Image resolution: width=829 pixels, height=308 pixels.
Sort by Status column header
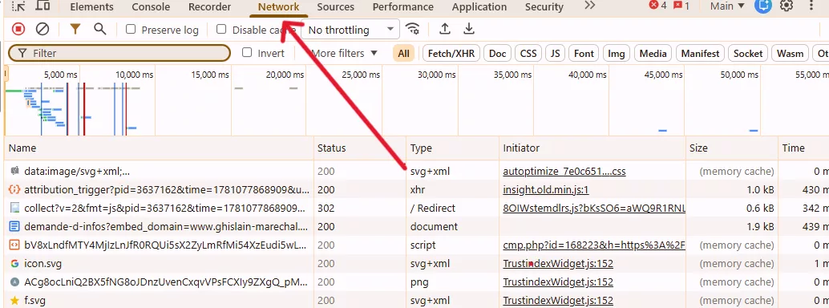(x=359, y=148)
